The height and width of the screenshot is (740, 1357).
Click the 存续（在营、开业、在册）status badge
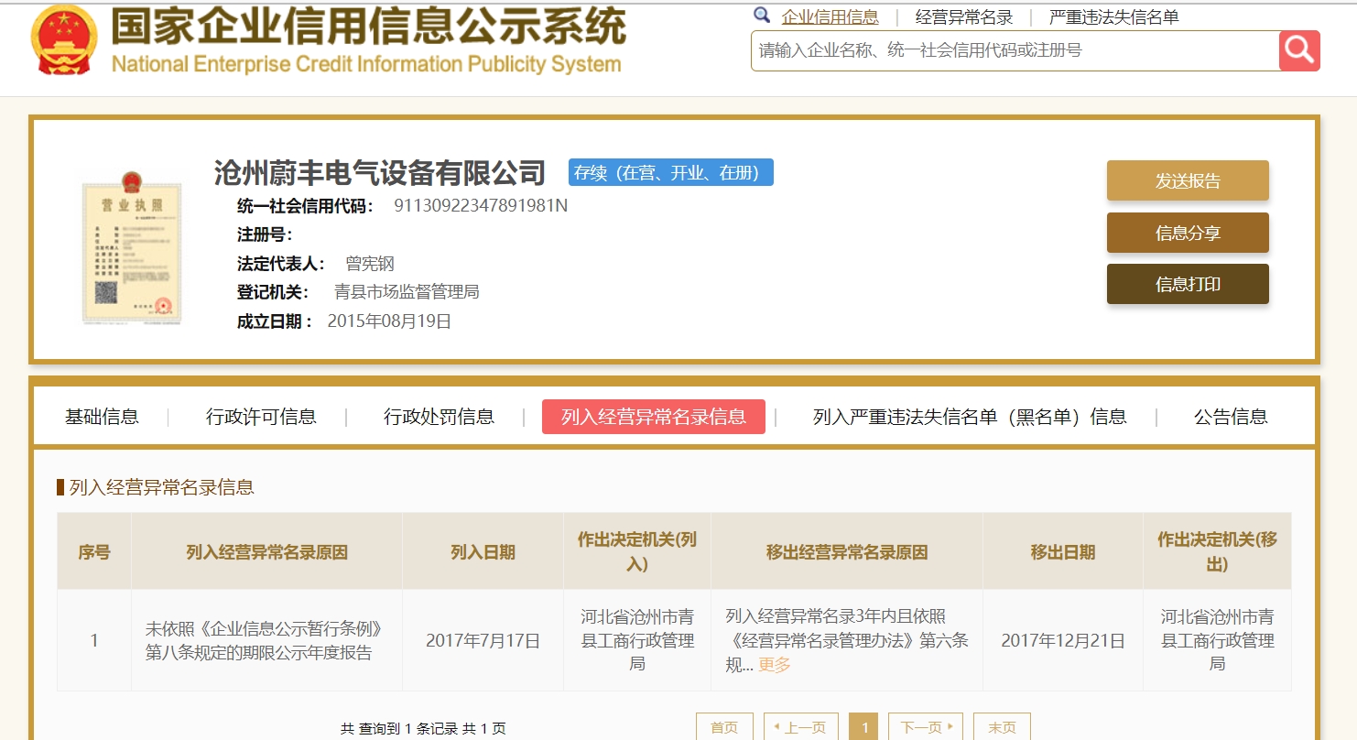(x=671, y=172)
